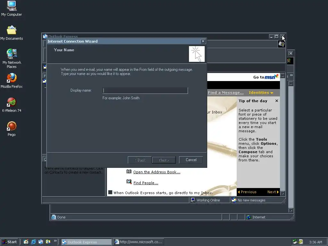Viewport: 328px width, 246px height.
Task: Click the Address Book icon
Action: (129, 172)
